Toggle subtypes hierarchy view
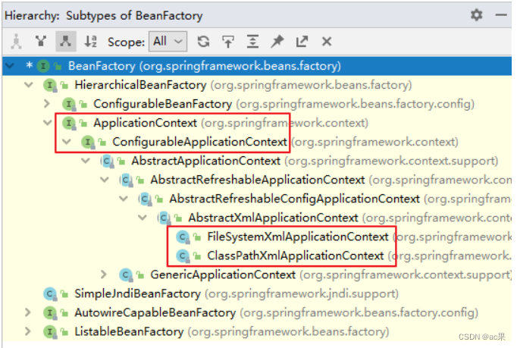 [x=66, y=42]
